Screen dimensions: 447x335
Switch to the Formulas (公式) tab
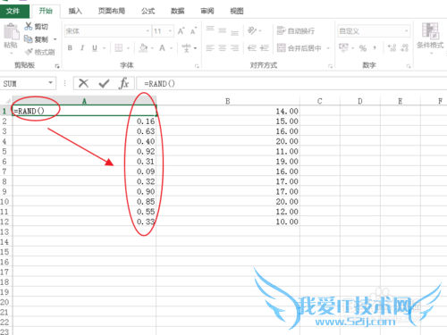coord(148,12)
